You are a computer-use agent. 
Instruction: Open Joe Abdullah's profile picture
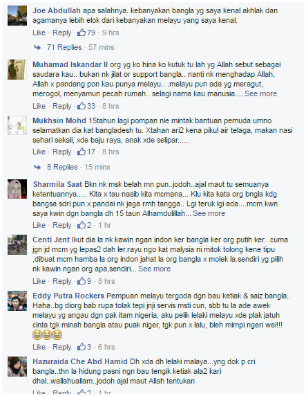pos(17,16)
